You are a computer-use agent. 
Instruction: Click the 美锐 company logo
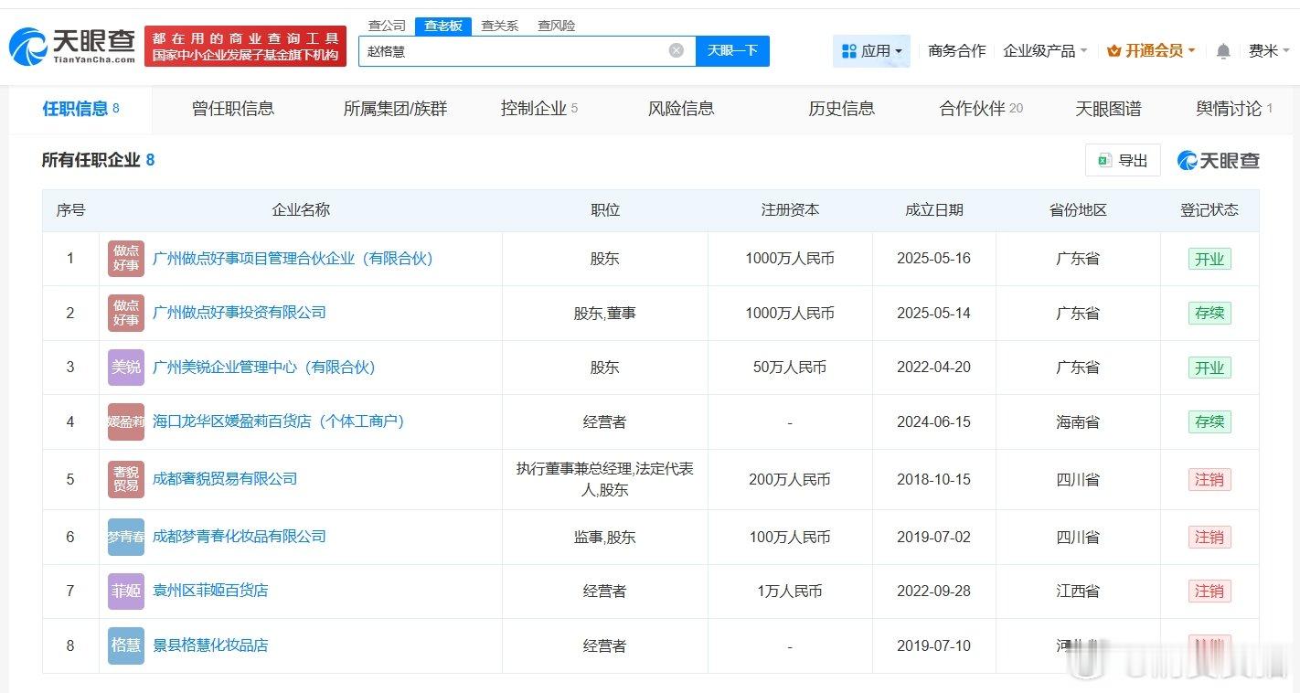point(126,368)
